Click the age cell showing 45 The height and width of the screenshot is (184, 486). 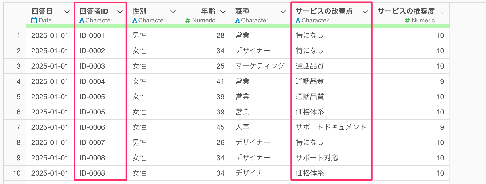pos(220,127)
